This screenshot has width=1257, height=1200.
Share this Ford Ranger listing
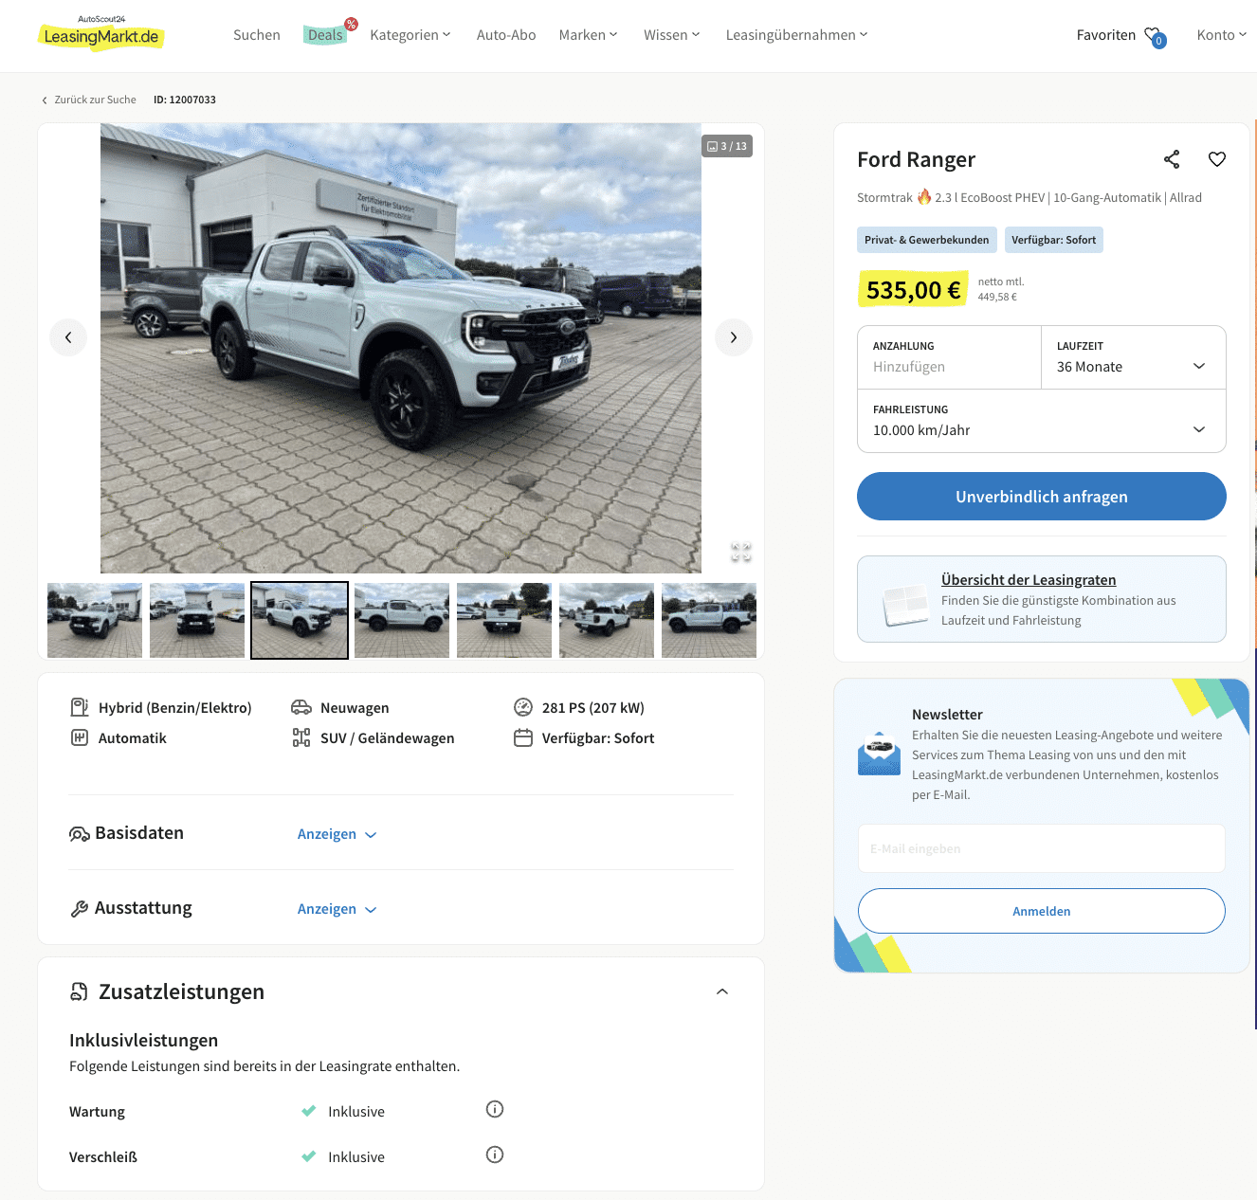1172,159
